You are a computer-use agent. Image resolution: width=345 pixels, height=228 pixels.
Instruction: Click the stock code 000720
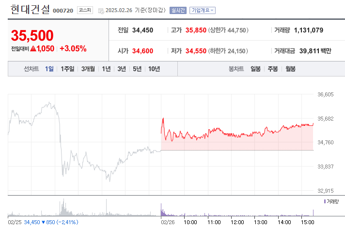click(63, 11)
